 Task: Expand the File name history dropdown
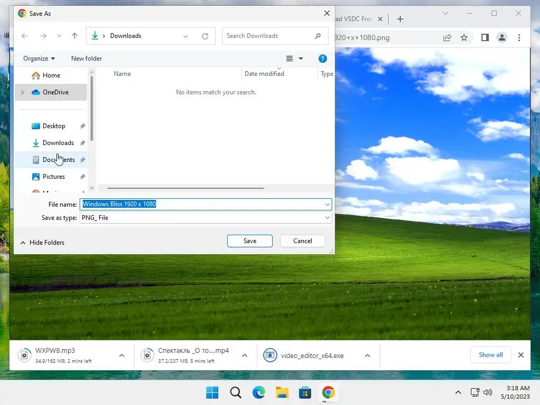tap(327, 204)
